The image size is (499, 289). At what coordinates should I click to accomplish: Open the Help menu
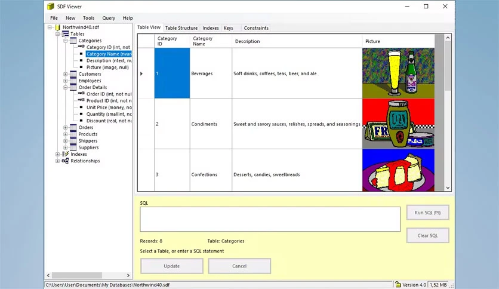click(128, 18)
